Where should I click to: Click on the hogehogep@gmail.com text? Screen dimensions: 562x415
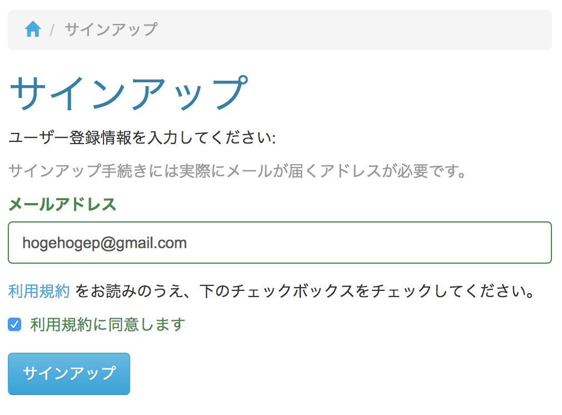(x=104, y=243)
